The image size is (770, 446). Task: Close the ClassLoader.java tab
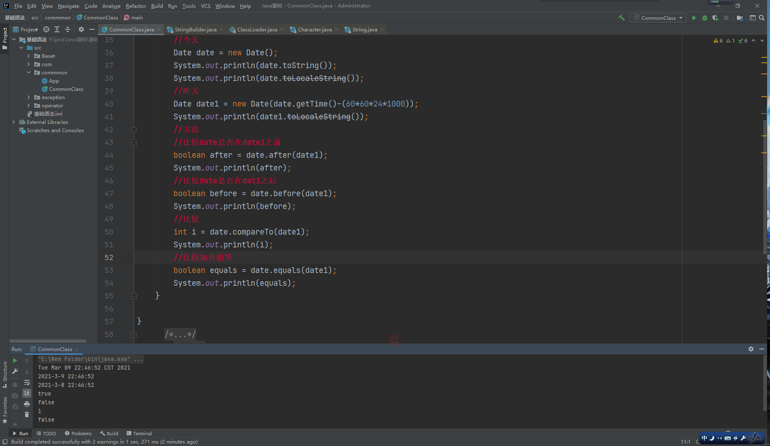click(x=282, y=29)
